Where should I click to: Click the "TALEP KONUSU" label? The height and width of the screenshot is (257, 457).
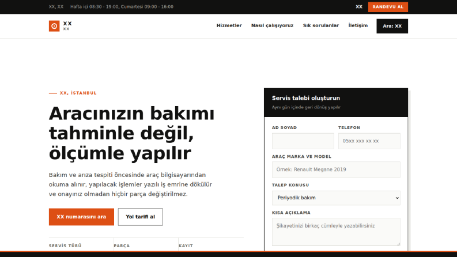[290, 185]
